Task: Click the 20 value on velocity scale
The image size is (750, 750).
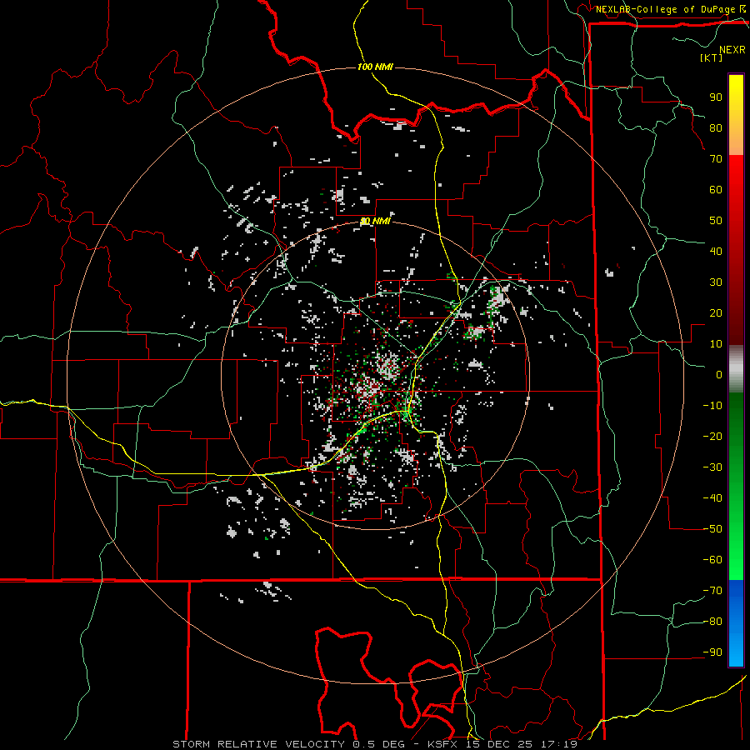Action: [x=716, y=313]
